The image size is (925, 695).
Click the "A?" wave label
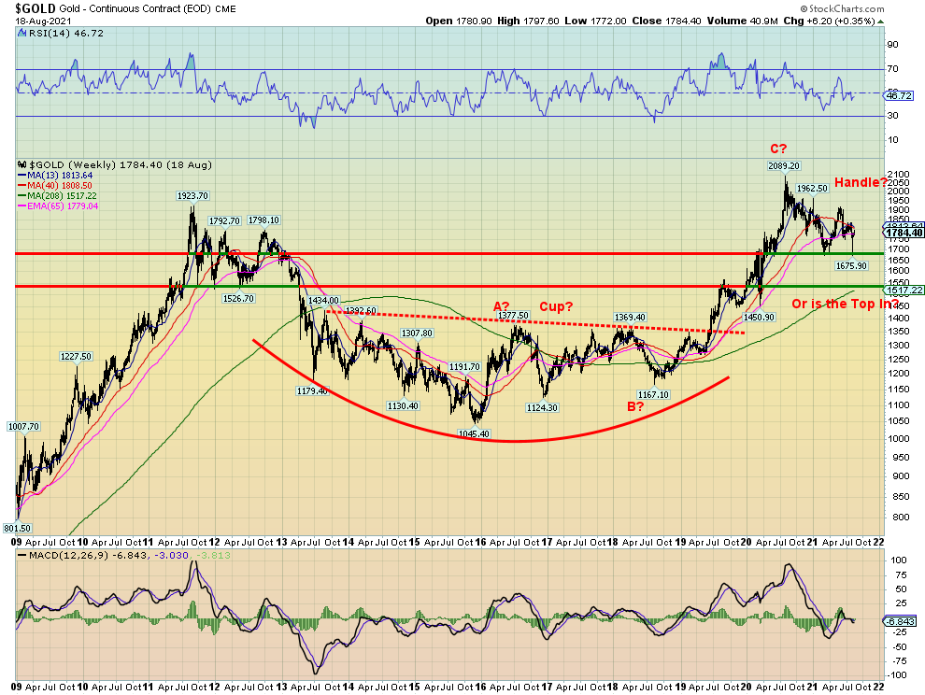coord(503,305)
